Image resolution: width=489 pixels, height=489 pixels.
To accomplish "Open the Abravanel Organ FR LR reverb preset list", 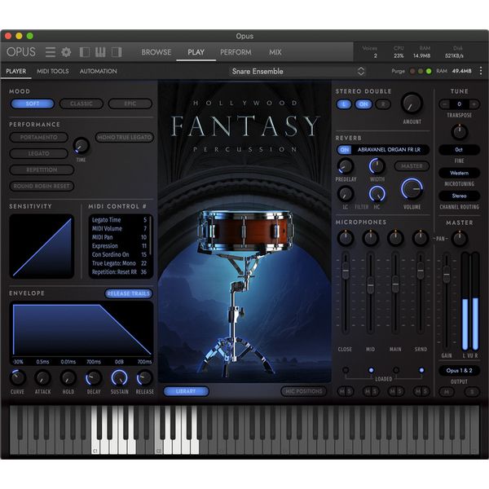I will 390,150.
